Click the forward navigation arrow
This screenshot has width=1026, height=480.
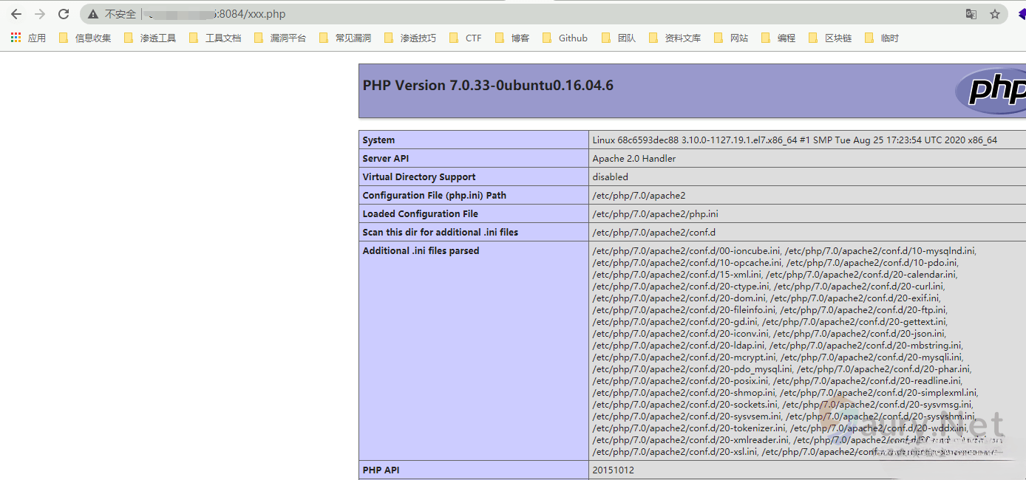(40, 14)
